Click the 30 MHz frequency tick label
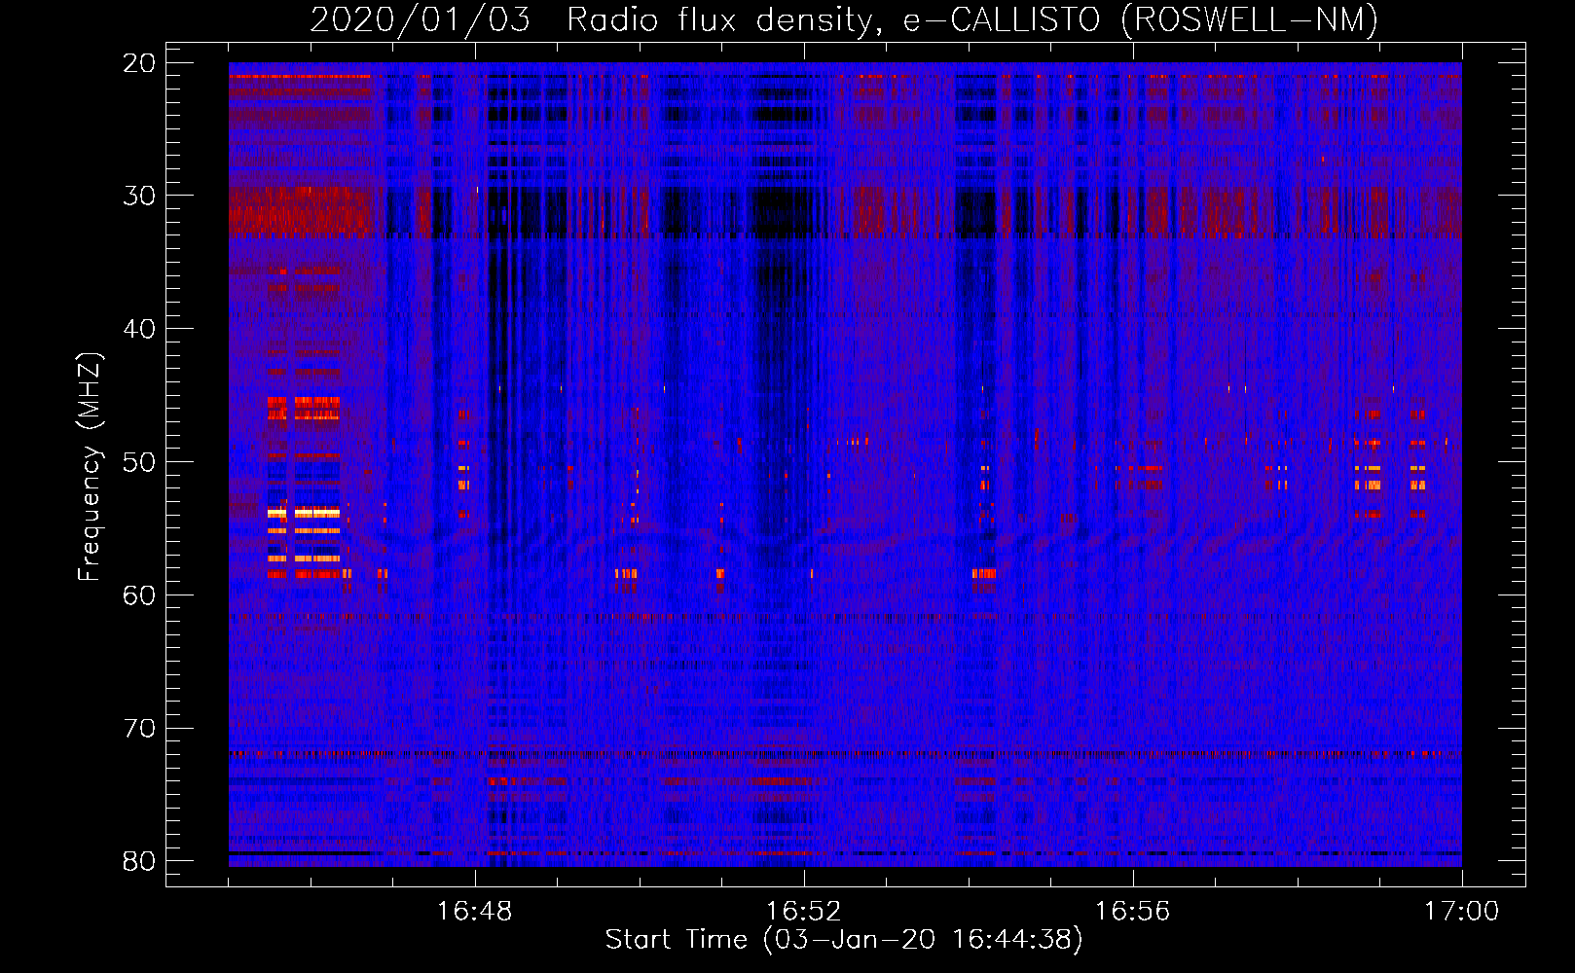Image resolution: width=1575 pixels, height=973 pixels. 139,196
